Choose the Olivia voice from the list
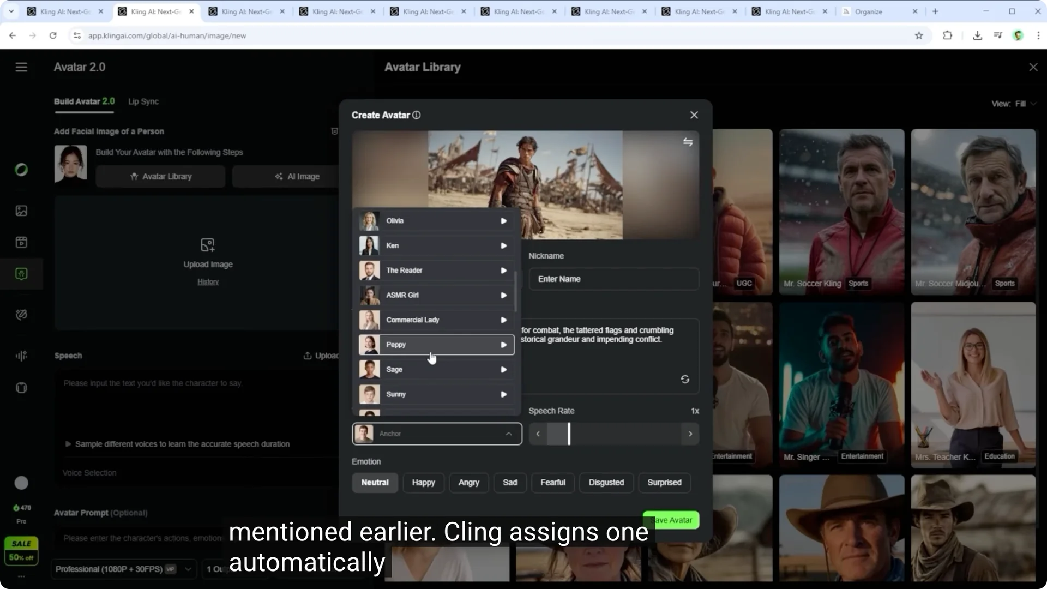Viewport: 1047px width, 589px height. (436, 221)
